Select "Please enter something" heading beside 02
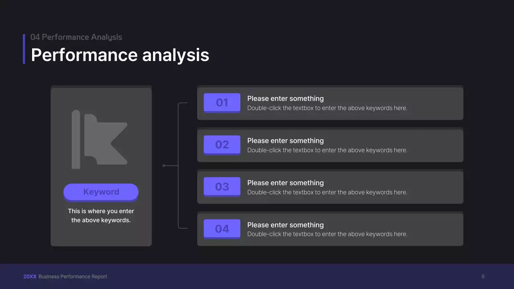 tap(286, 141)
